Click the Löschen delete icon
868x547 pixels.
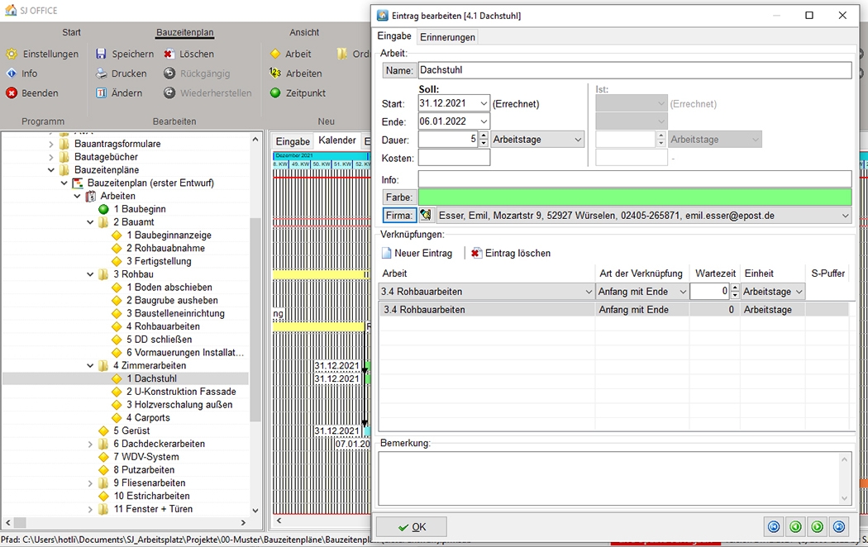tap(169, 55)
